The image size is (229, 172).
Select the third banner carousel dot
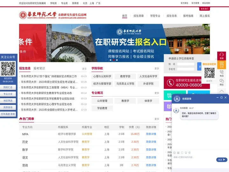117,60
